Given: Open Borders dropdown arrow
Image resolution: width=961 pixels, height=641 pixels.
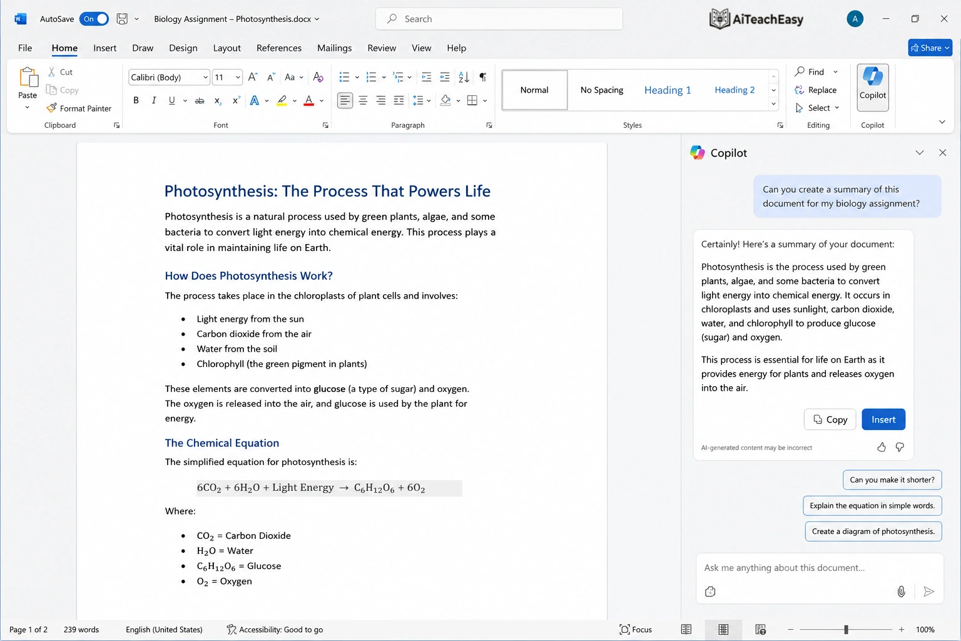Looking at the screenshot, I should [485, 101].
